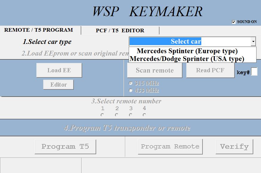Select the 315 MHz frequency
This screenshot has height=173, width=261.
130,83
